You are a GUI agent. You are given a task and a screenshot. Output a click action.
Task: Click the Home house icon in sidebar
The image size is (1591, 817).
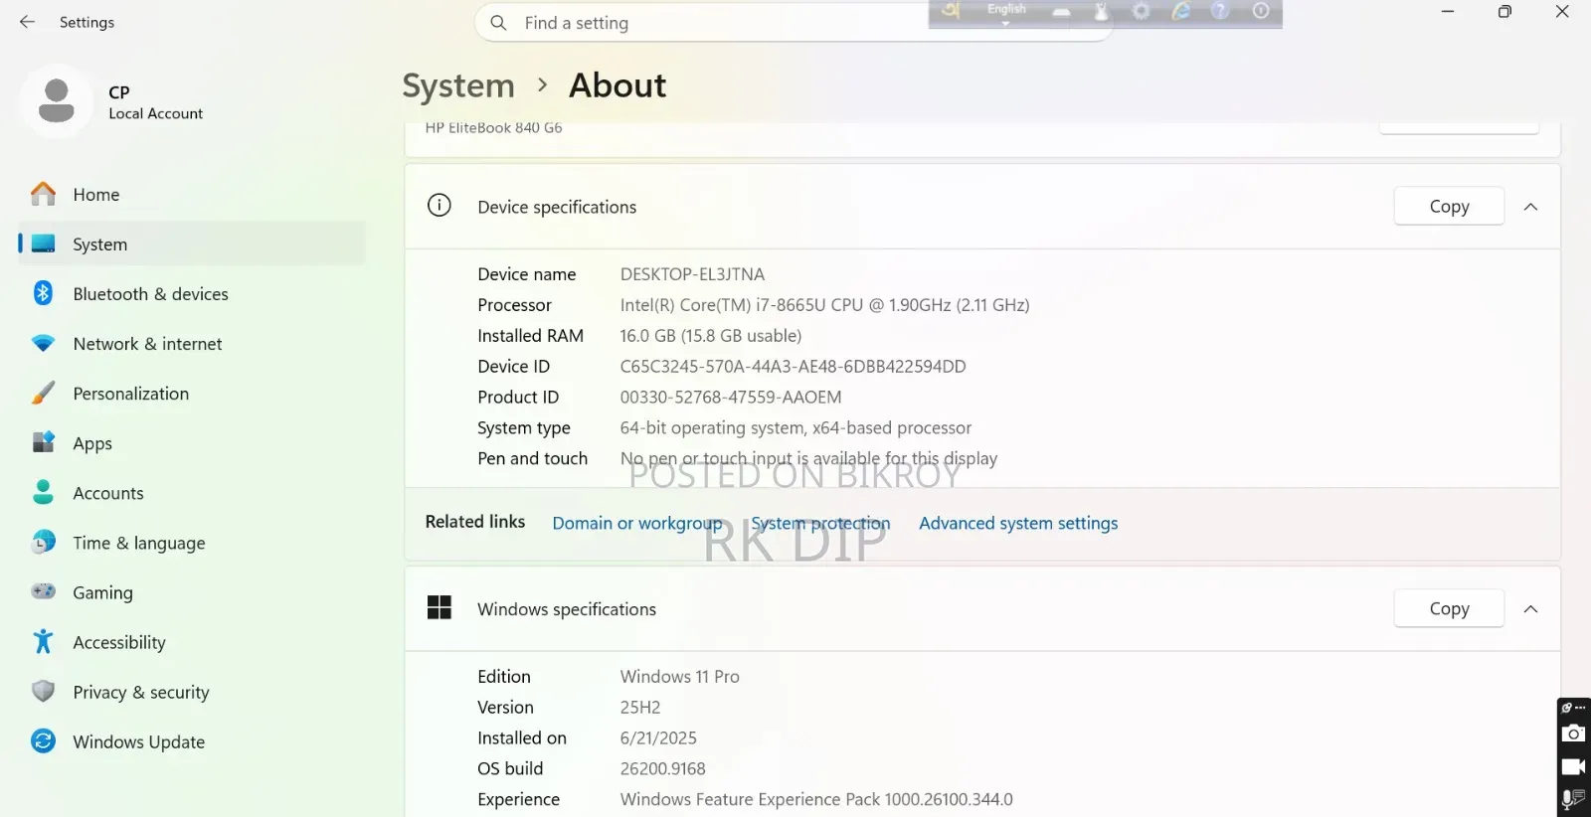point(43,194)
